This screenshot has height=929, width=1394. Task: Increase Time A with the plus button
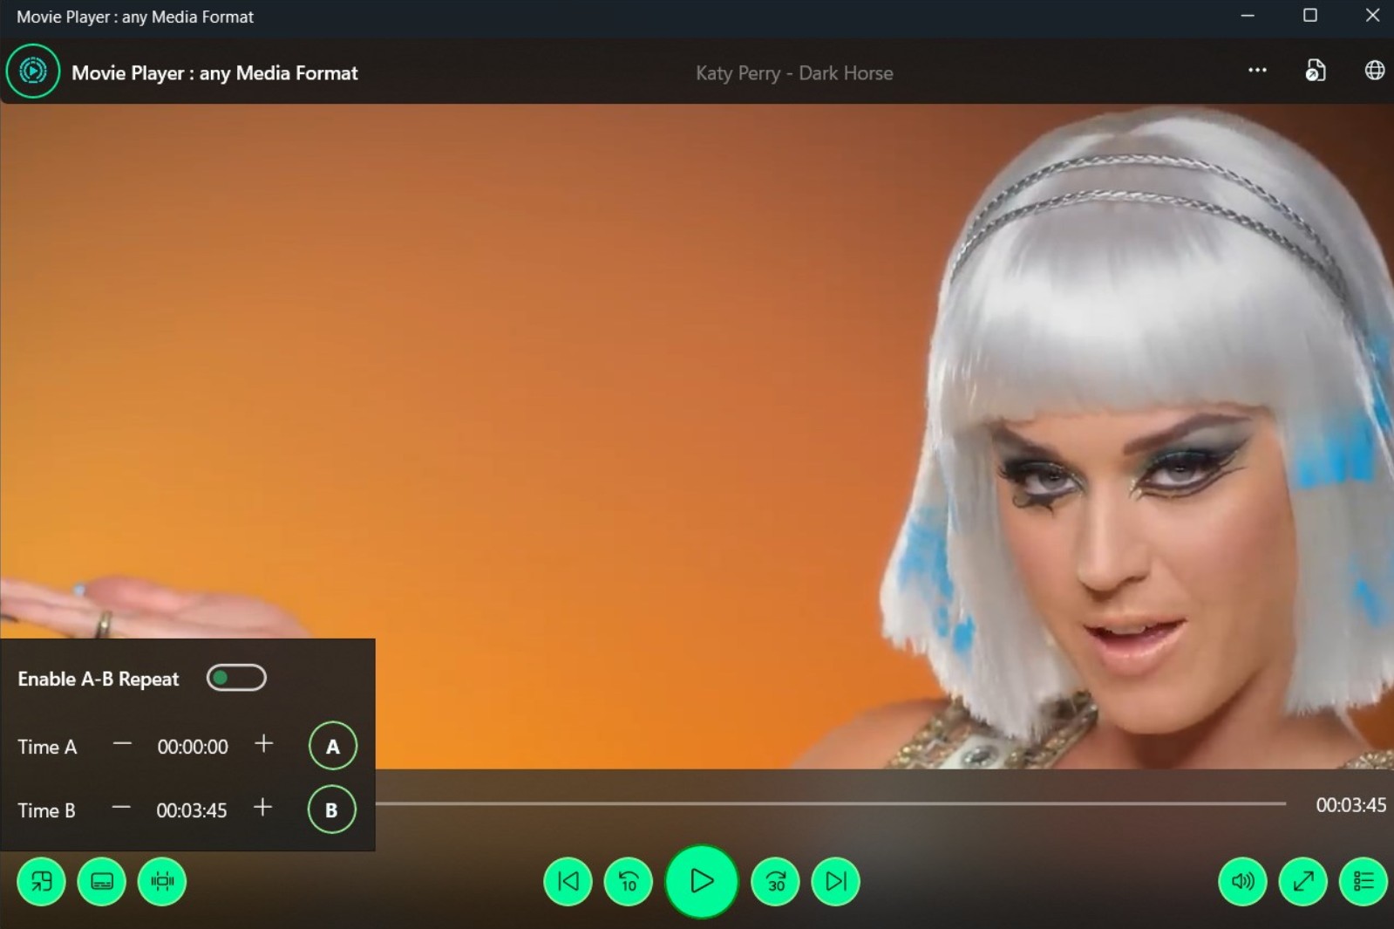[263, 743]
